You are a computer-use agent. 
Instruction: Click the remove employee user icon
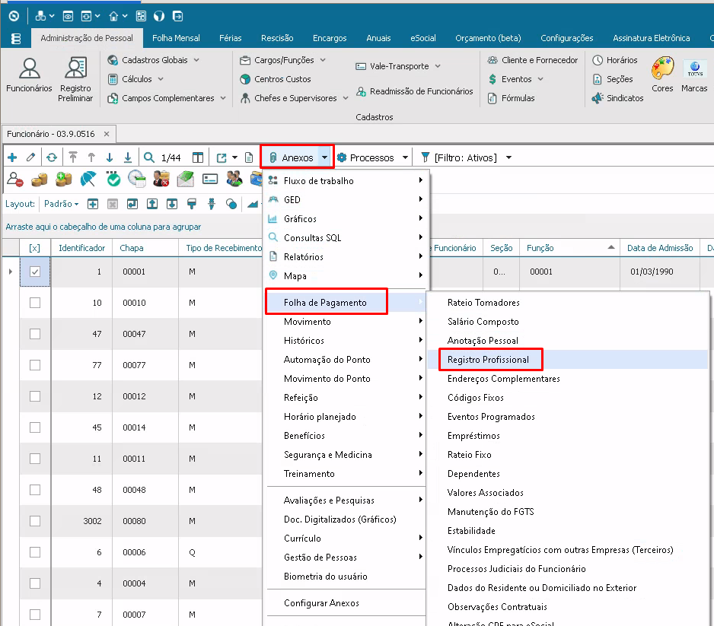point(15,180)
